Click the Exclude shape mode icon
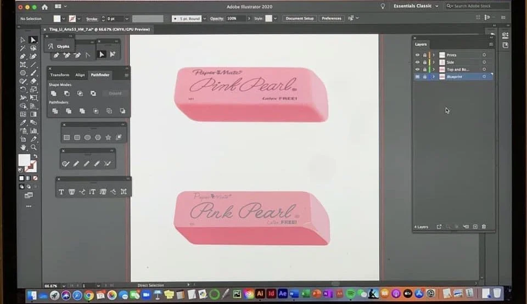527x304 pixels. 93,93
